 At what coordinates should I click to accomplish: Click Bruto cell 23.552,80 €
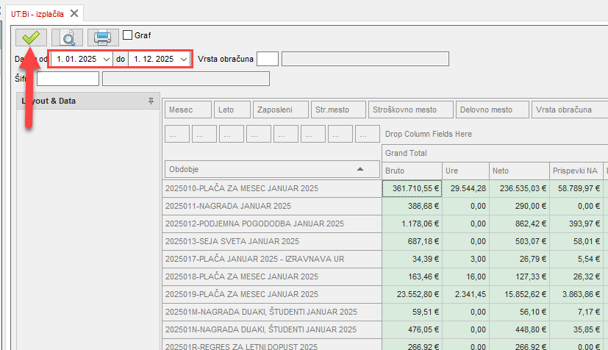412,294
